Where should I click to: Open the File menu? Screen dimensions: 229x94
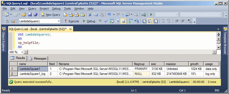click(5, 9)
